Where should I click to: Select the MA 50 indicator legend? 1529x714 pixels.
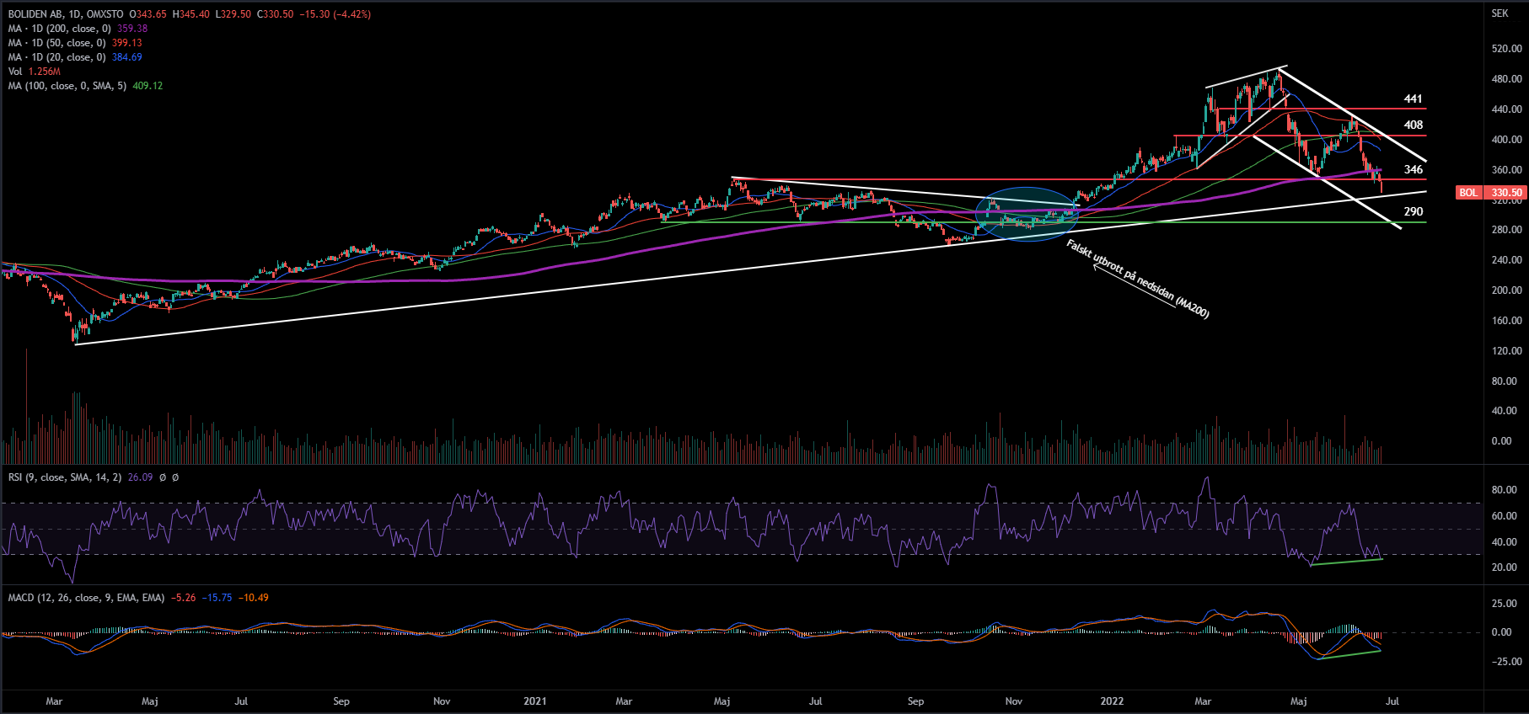pos(56,43)
